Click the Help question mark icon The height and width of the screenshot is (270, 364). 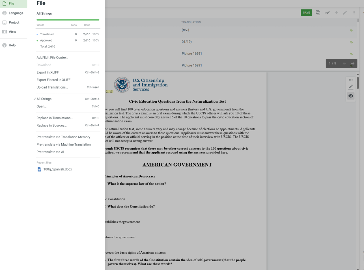point(5,45)
